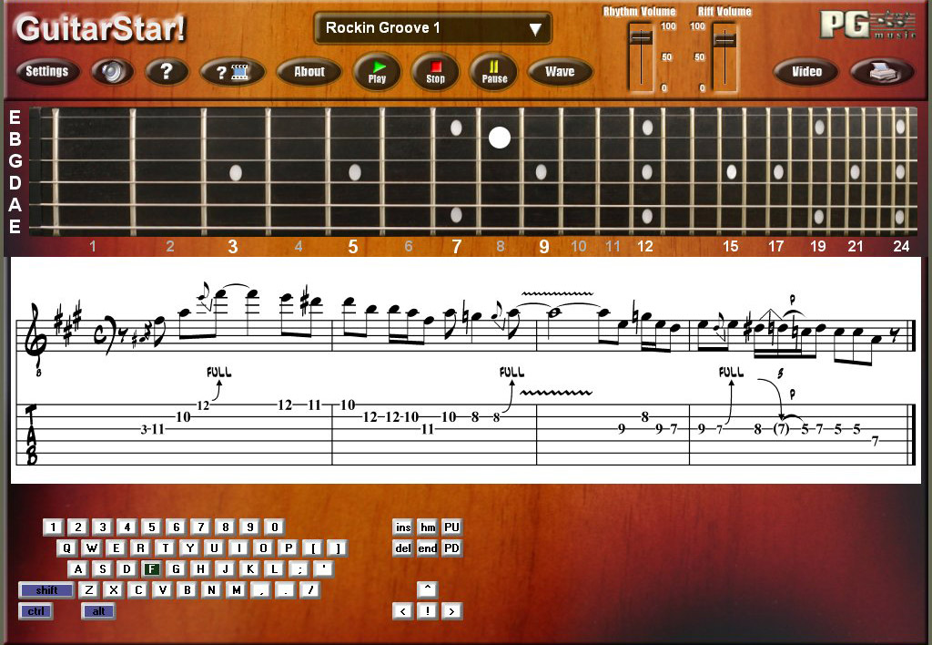The image size is (932, 645).
Task: Click the 'Rhythm Volume' label
Action: click(640, 11)
